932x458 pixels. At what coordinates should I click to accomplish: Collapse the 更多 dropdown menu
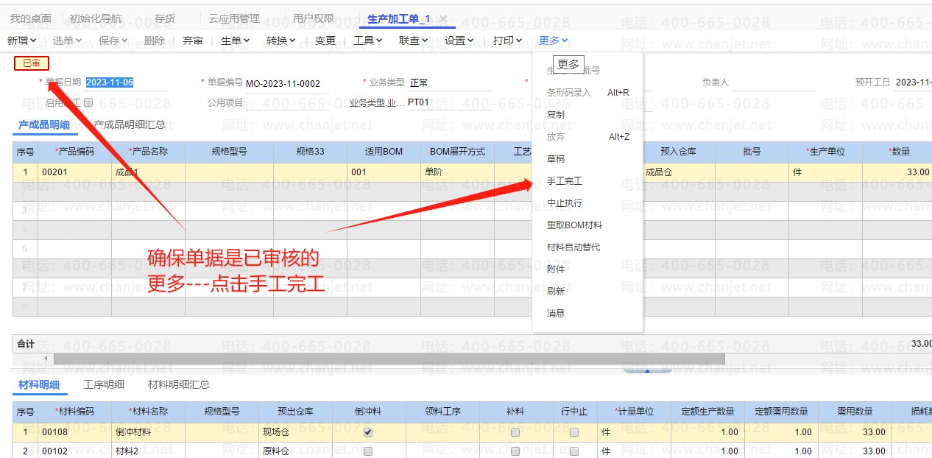[554, 40]
